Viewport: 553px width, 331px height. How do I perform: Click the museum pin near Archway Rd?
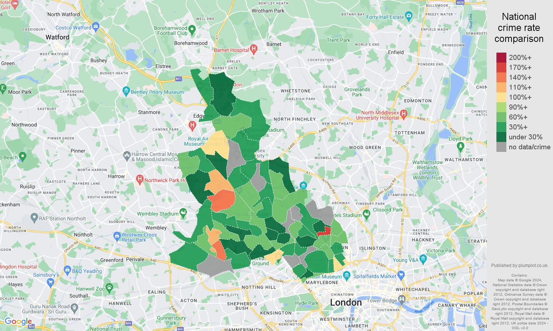(303, 185)
